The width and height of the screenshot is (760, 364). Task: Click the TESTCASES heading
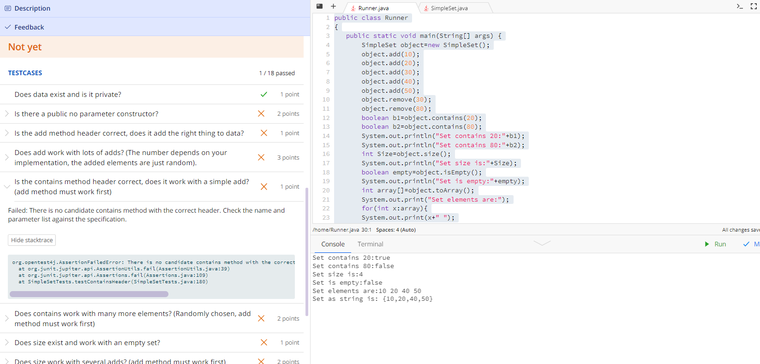(x=25, y=73)
